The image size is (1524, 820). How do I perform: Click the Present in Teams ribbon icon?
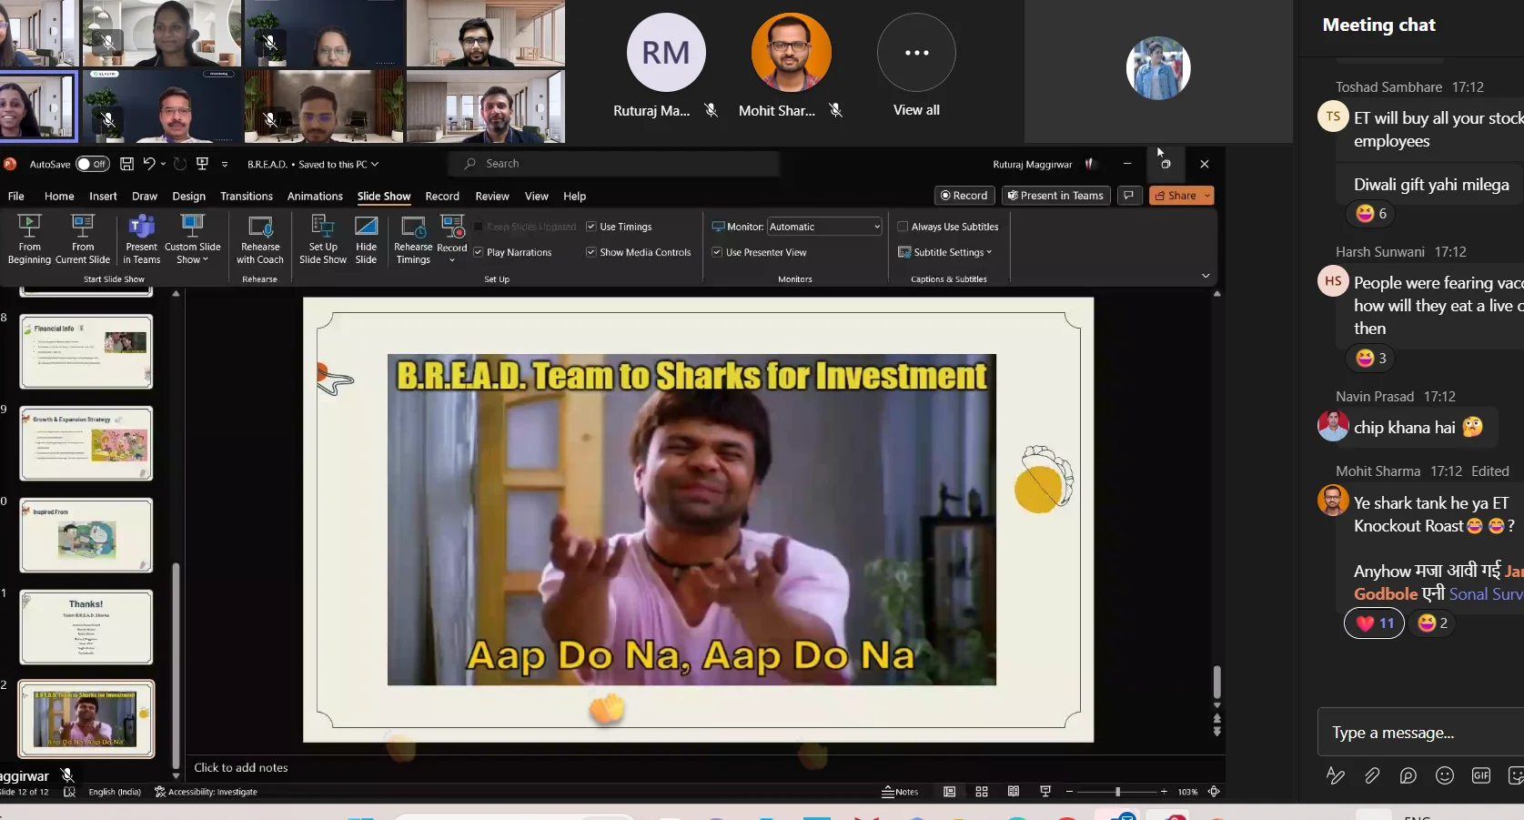click(x=142, y=239)
